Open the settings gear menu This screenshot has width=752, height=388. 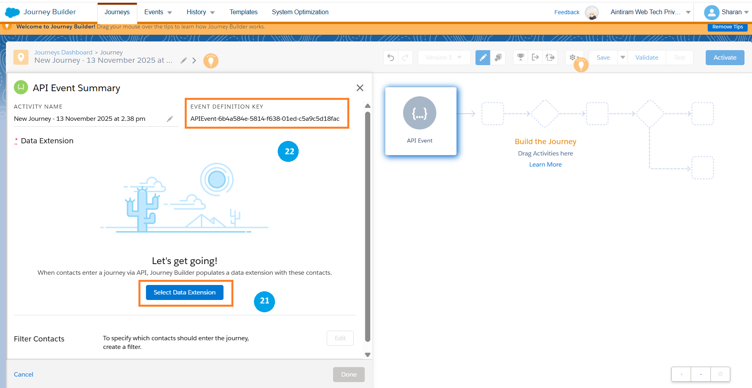click(572, 58)
